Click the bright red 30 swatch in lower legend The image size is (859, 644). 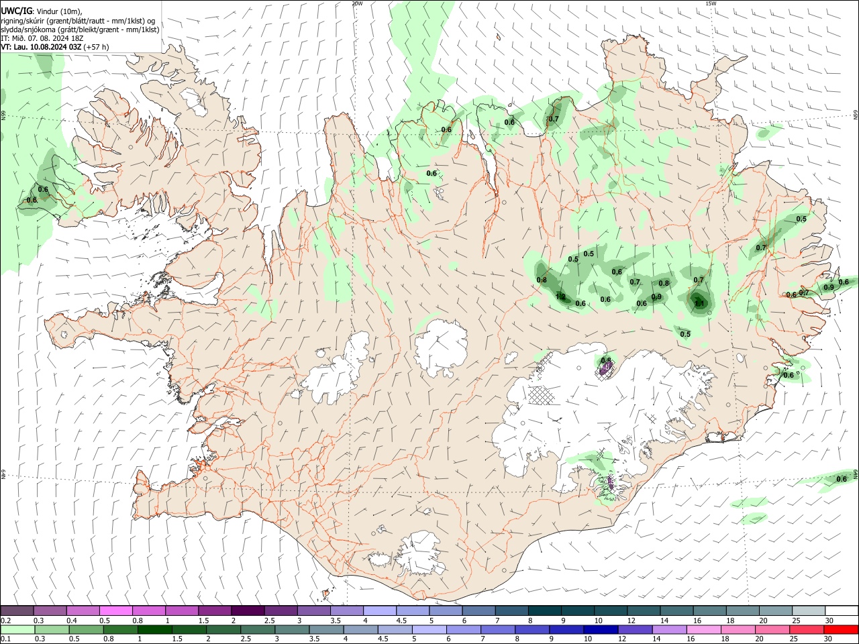tap(841, 629)
